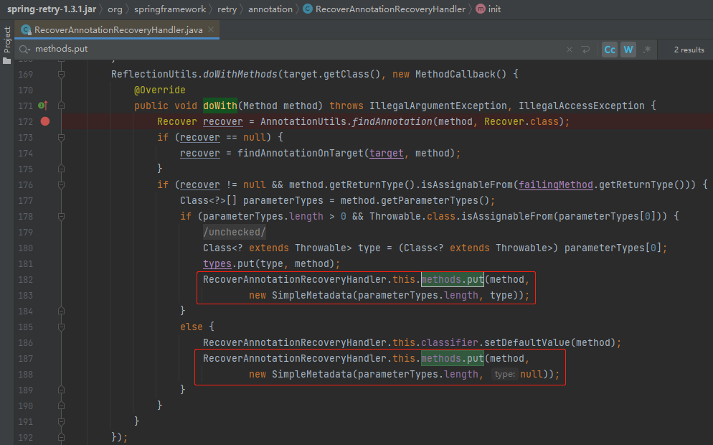
Task: Disable match case with the Cc toggle
Action: coord(609,50)
